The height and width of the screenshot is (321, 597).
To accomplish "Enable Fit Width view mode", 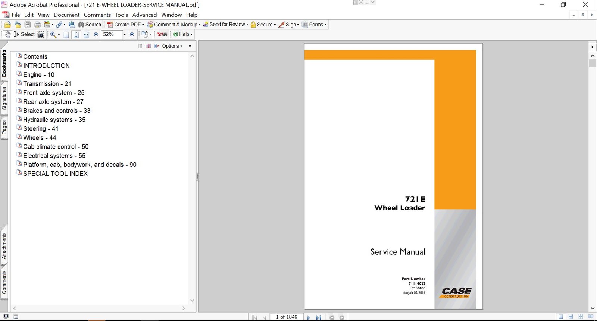I will click(86, 35).
